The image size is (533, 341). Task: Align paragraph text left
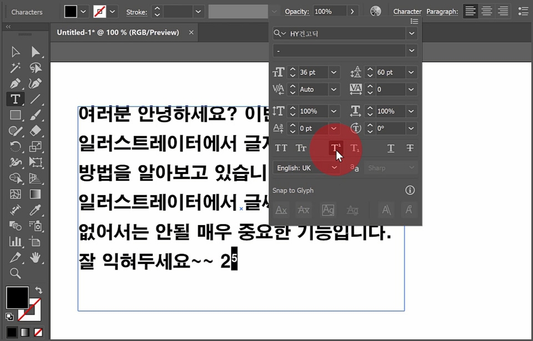(470, 12)
